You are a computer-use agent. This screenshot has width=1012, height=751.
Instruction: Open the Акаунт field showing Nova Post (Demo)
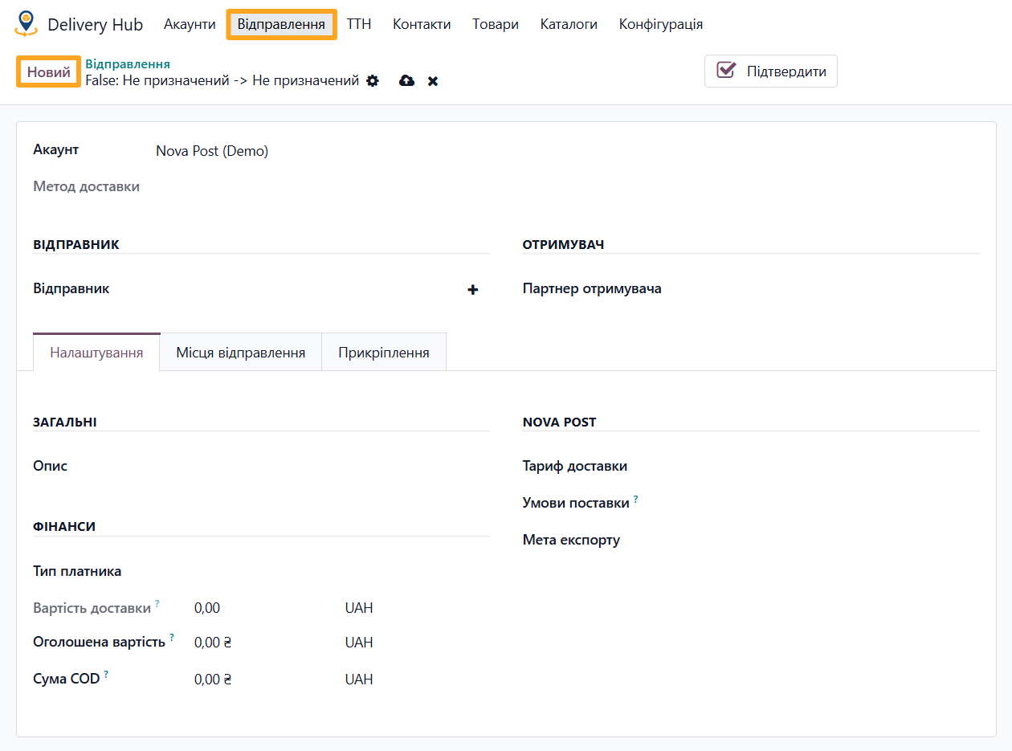pyautogui.click(x=321, y=151)
